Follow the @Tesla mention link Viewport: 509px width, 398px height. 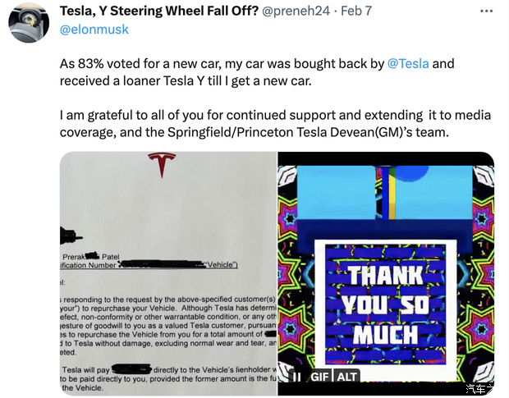pyautogui.click(x=408, y=63)
